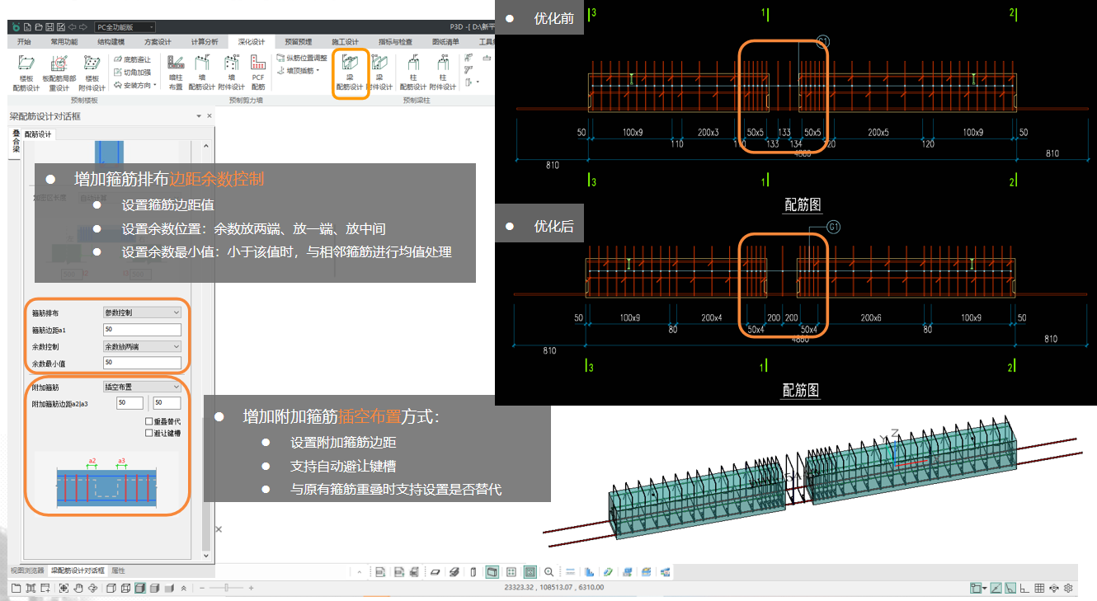
Task: Click the 板配筋局部重设计 icon
Action: click(x=59, y=73)
